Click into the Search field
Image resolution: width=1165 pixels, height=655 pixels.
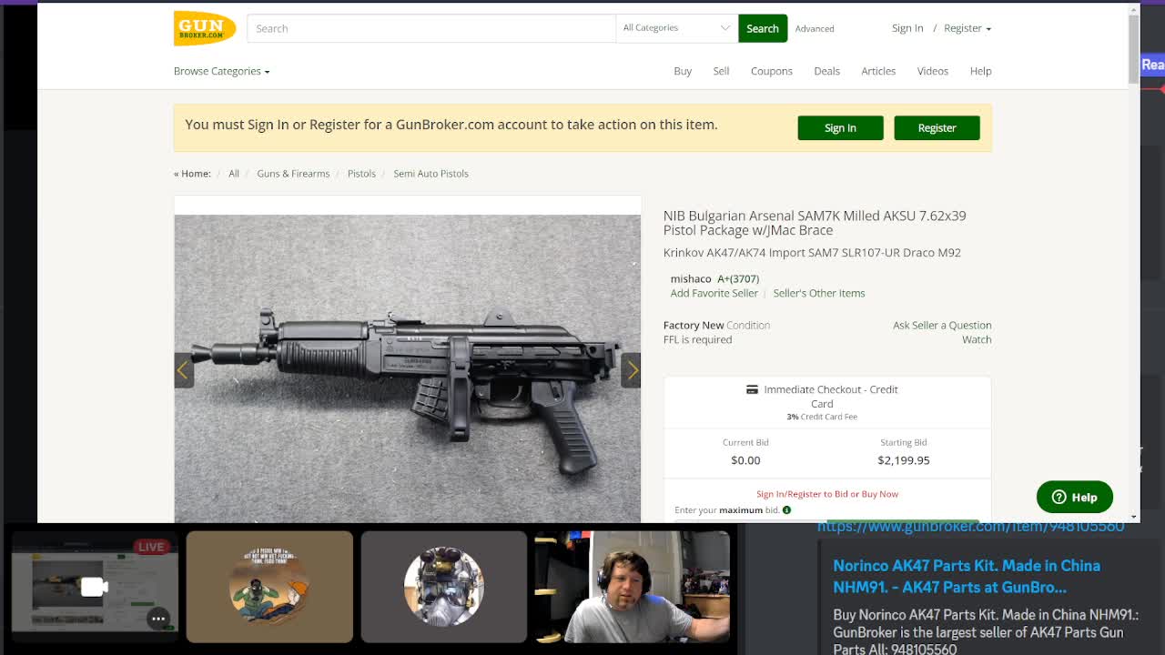tap(431, 28)
